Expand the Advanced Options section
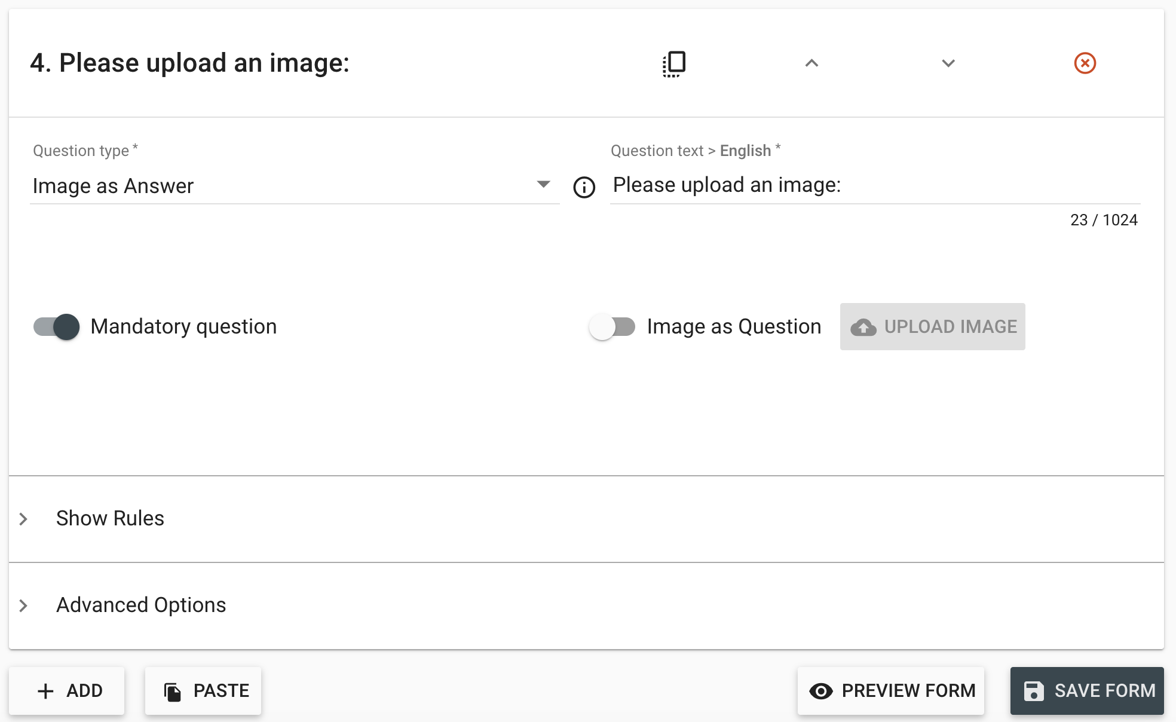Screen dimensions: 1176x722 (x=141, y=605)
